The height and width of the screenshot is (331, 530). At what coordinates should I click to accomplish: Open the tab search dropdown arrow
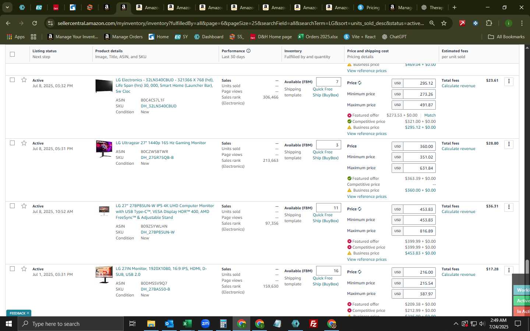click(x=7, y=7)
